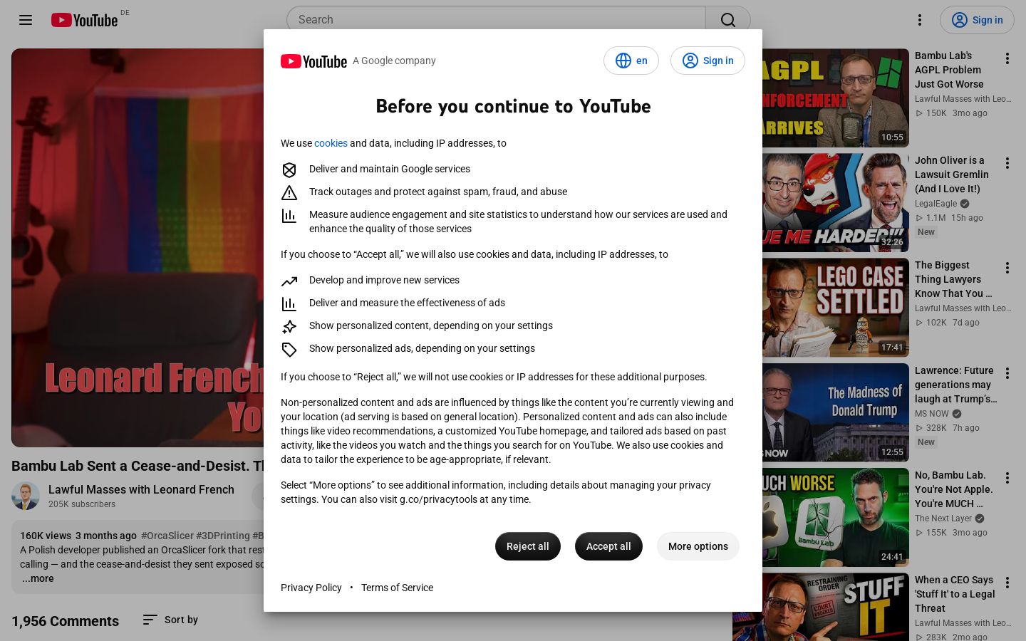Go to the YouTube home logo in header
The image size is (1026, 641).
(x=84, y=20)
